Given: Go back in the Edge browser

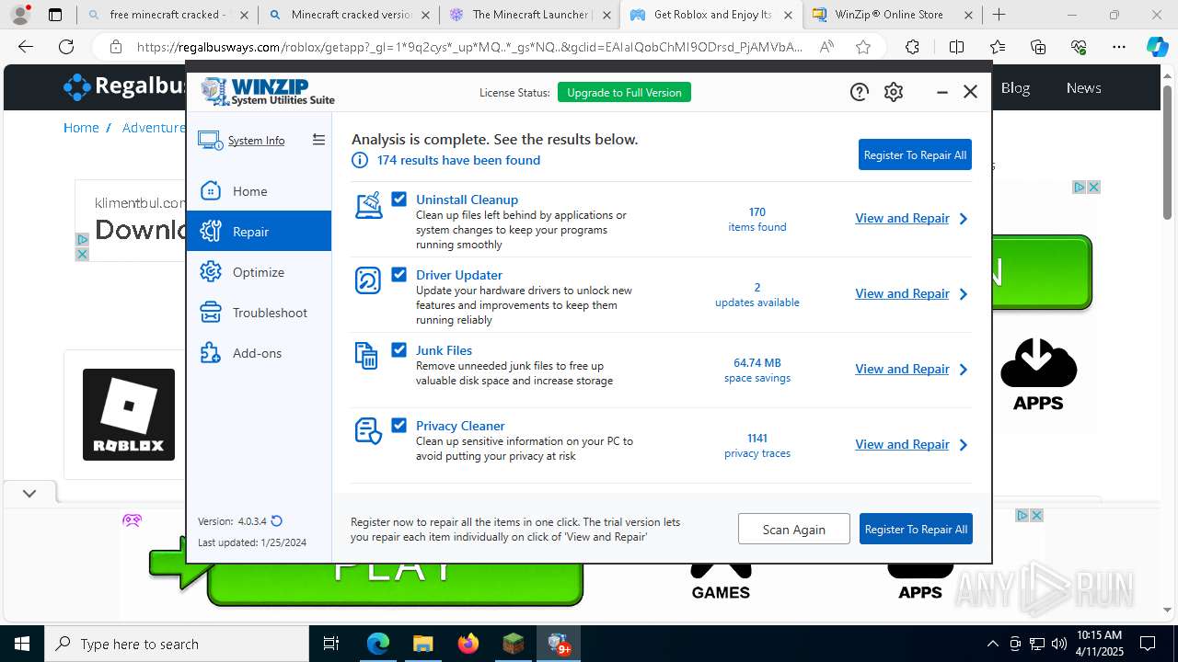Looking at the screenshot, I should coord(26,47).
